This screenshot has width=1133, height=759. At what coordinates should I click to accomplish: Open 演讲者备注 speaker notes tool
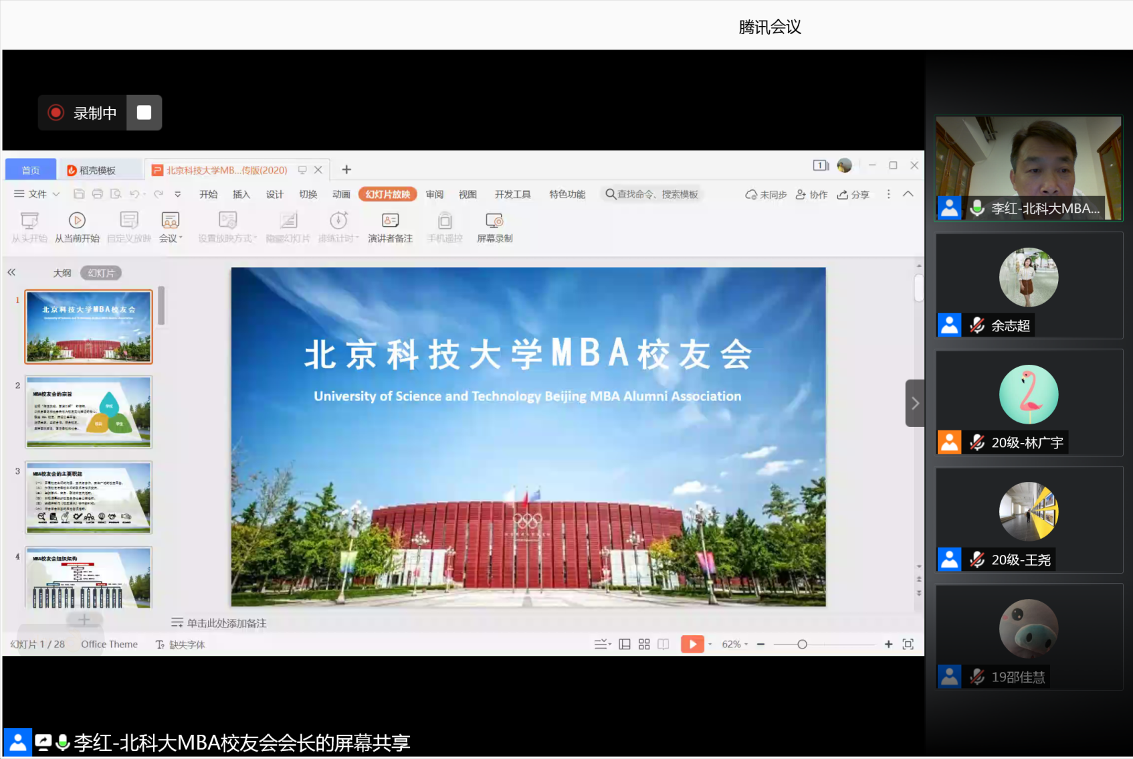pyautogui.click(x=390, y=221)
